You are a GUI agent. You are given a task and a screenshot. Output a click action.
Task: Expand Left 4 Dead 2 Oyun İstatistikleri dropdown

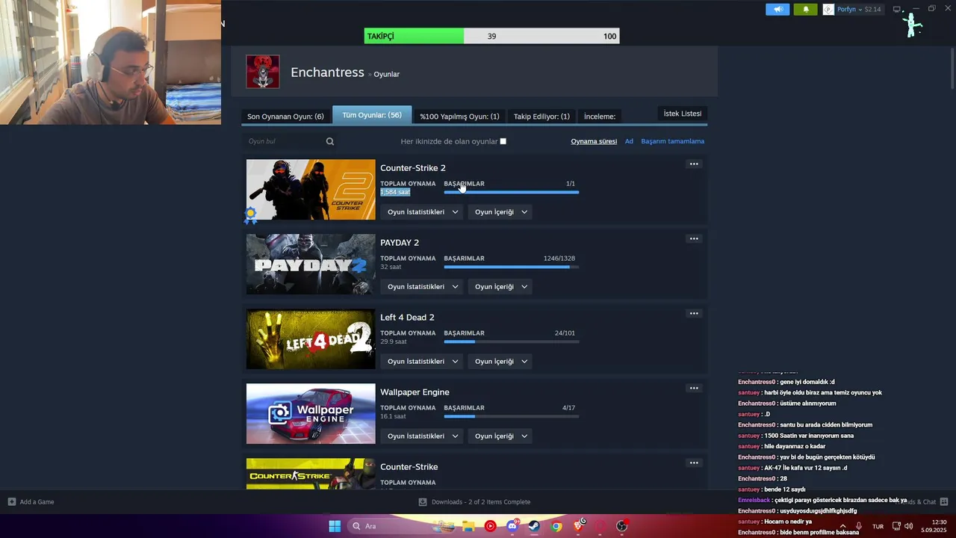(x=423, y=362)
